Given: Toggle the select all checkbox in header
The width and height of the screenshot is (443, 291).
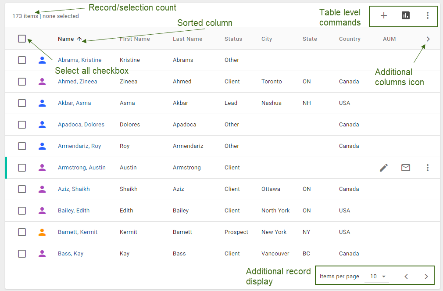Looking at the screenshot, I should [x=22, y=39].
